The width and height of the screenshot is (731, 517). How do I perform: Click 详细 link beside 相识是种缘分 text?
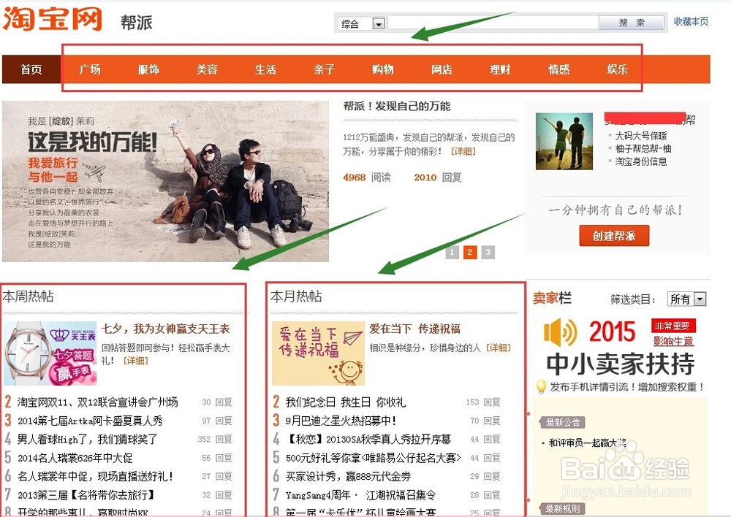499,348
